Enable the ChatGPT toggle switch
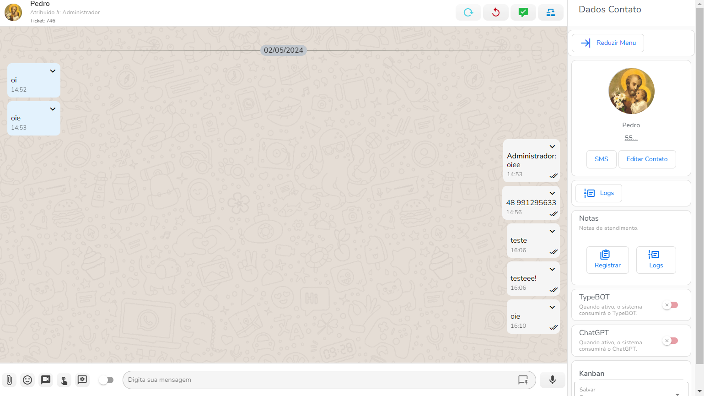This screenshot has width=704, height=396. coord(671,341)
